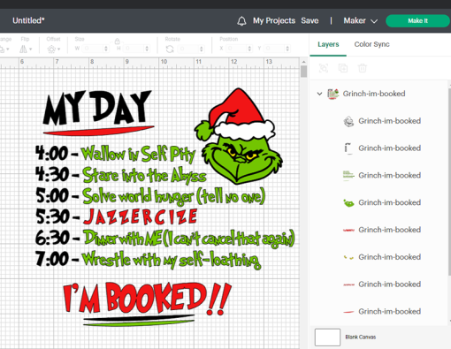The height and width of the screenshot is (349, 451).
Task: Click the Make It button
Action: (x=417, y=21)
